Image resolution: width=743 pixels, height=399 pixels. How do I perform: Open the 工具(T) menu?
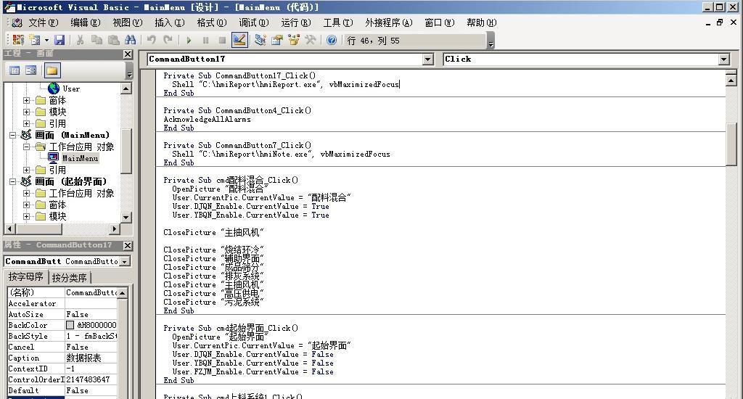coord(337,22)
